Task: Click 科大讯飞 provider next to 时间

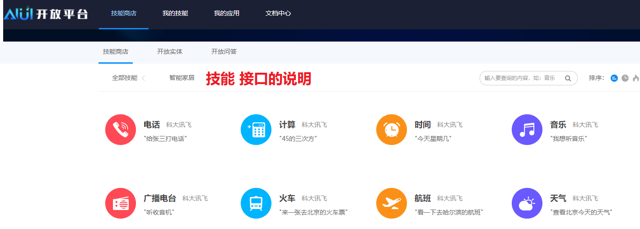Action: (450, 125)
